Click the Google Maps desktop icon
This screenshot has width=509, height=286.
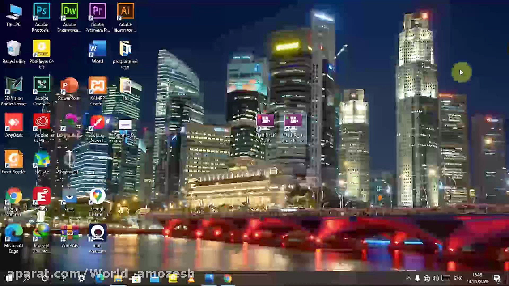[x=97, y=197]
